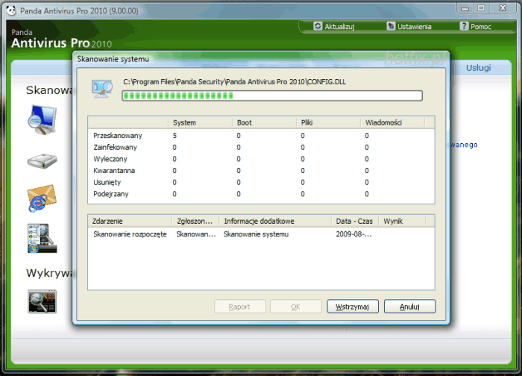This screenshot has height=376, width=522.
Task: Click the Data - Czas column header
Action: tap(354, 222)
